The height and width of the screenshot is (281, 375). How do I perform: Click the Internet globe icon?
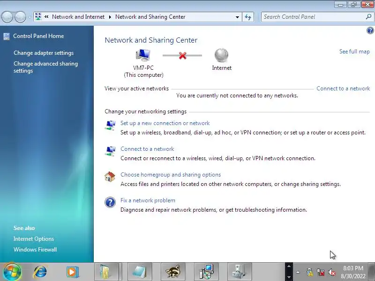click(221, 55)
